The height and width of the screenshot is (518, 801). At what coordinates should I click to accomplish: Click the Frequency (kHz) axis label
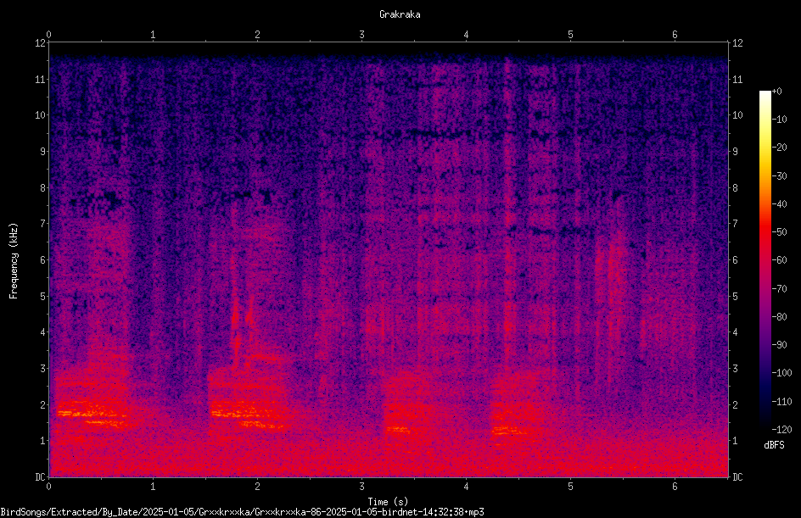tap(14, 260)
